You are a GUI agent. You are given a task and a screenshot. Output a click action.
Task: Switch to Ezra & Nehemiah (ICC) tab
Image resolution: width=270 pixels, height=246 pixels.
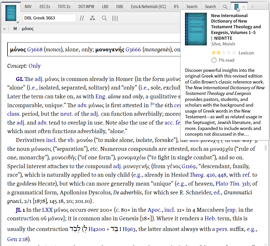tap(148, 6)
